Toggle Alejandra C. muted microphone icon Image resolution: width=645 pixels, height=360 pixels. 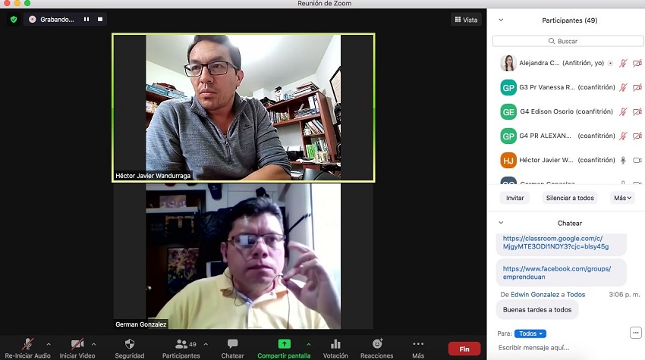click(x=623, y=63)
